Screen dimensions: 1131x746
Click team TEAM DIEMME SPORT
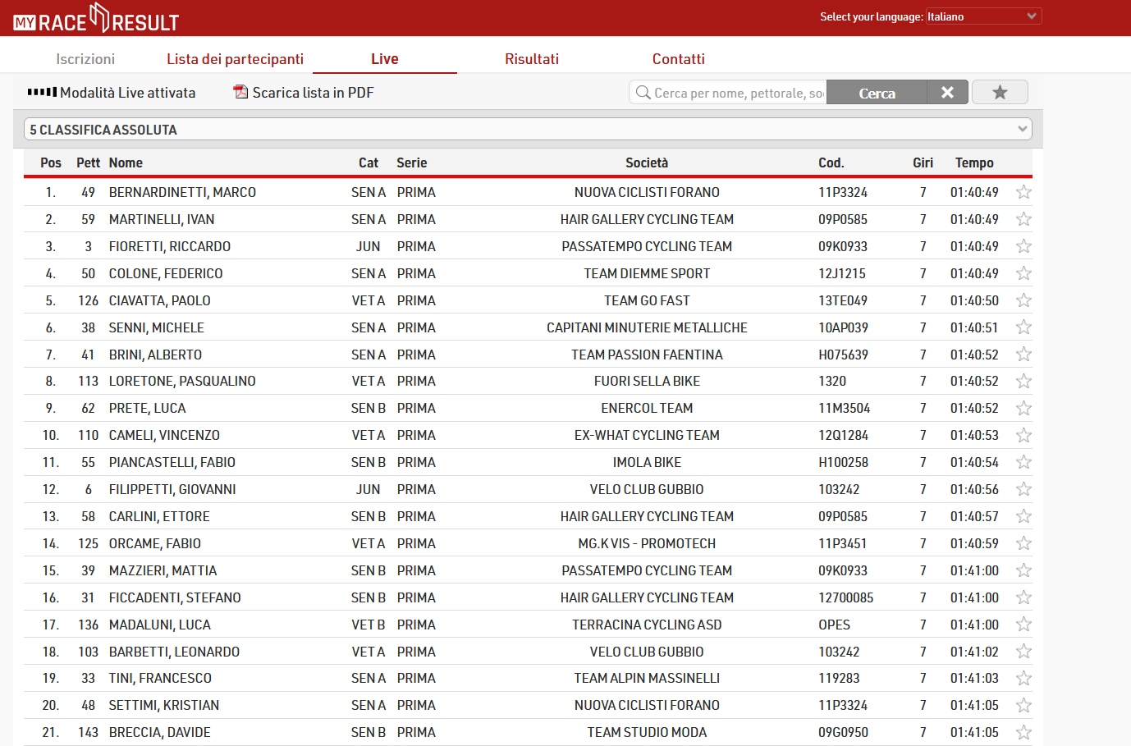(647, 273)
